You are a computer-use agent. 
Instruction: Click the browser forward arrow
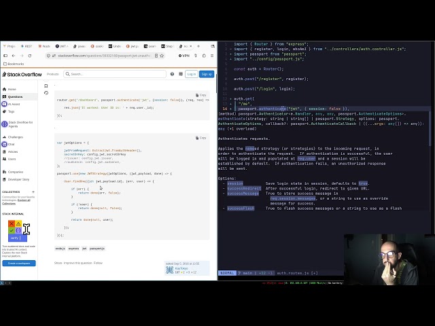point(22,56)
